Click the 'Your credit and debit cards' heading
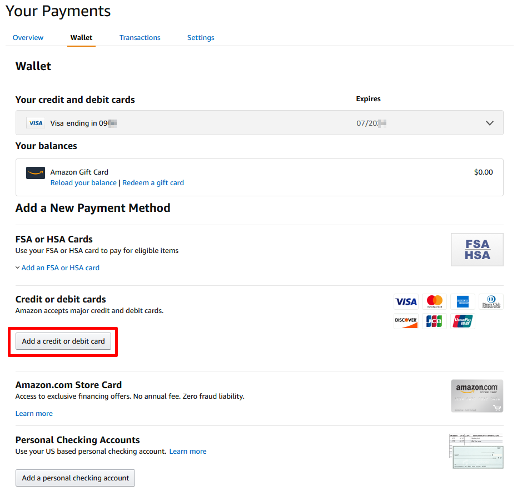 [75, 100]
